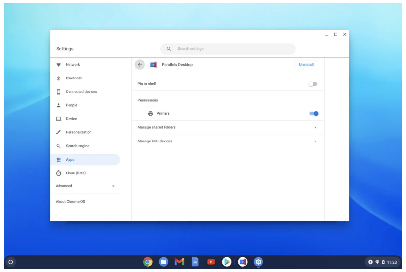This screenshot has width=406, height=272.
Task: Open Bluetooth settings via its icon
Action: [59, 78]
